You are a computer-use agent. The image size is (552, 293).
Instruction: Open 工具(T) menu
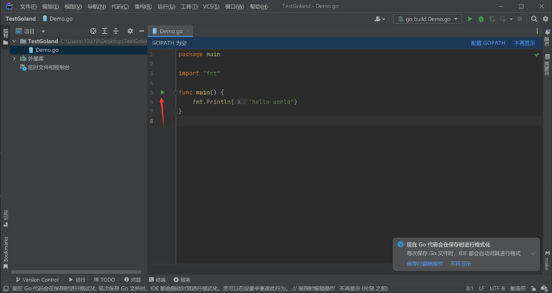[x=189, y=6]
